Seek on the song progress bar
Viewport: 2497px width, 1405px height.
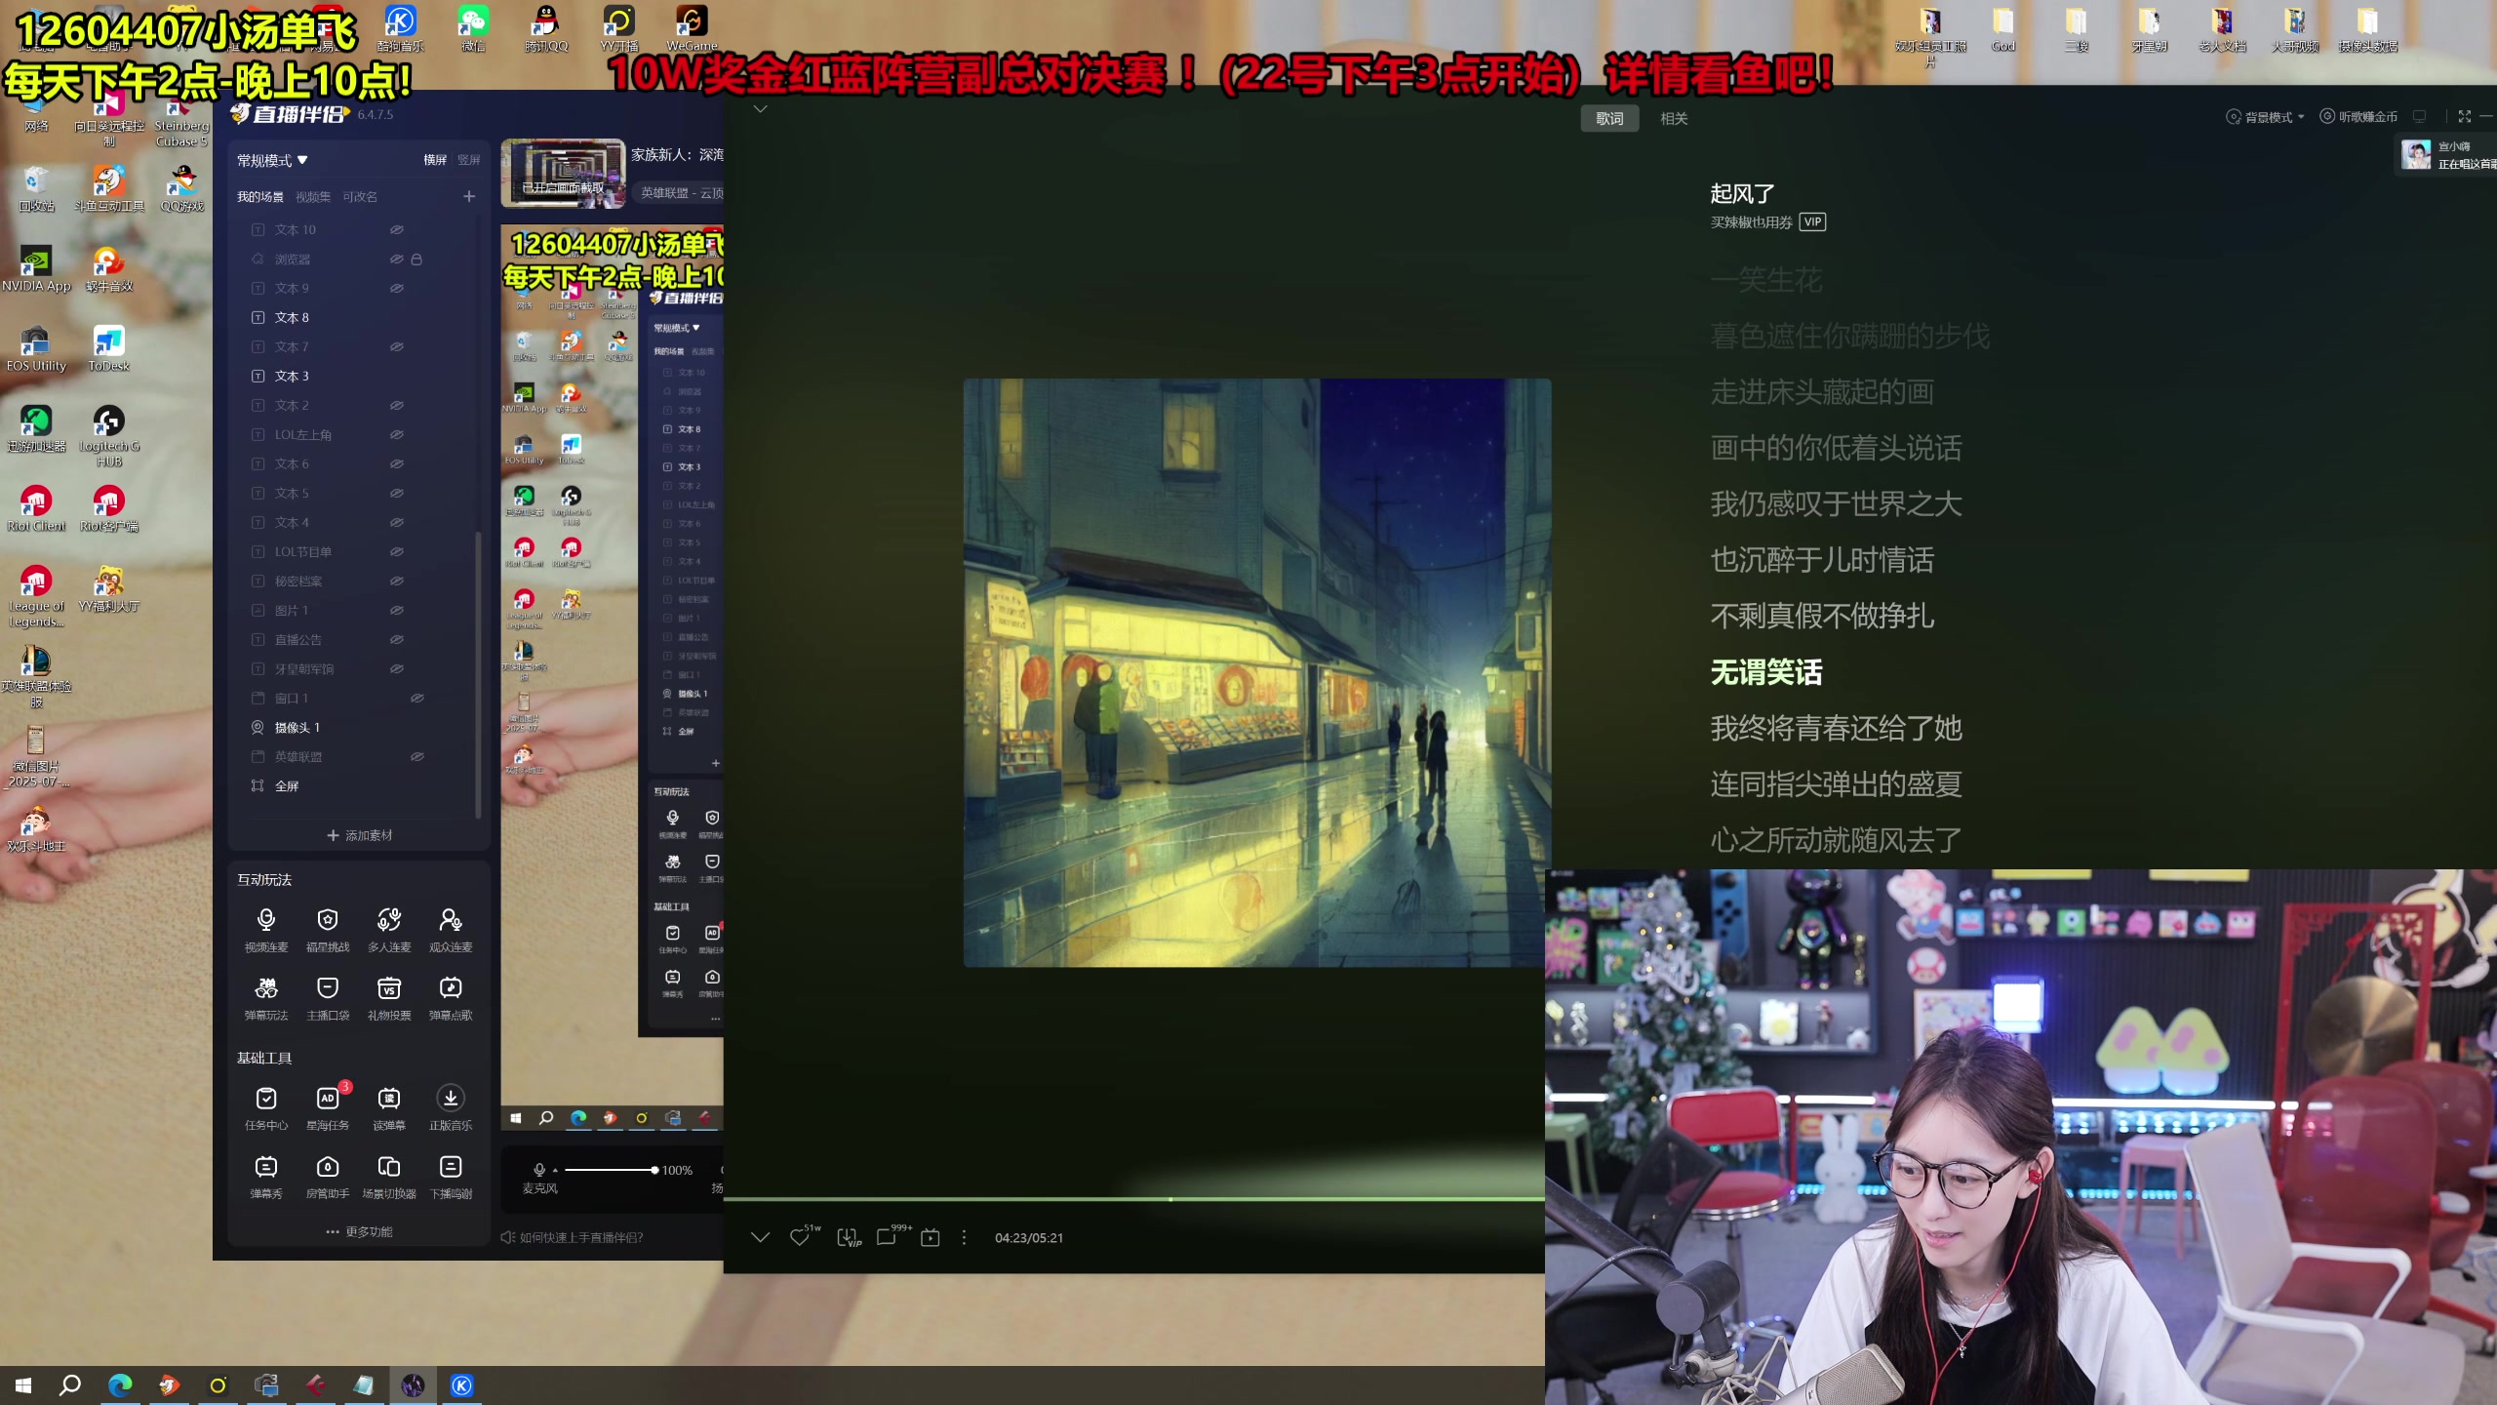(1133, 1198)
